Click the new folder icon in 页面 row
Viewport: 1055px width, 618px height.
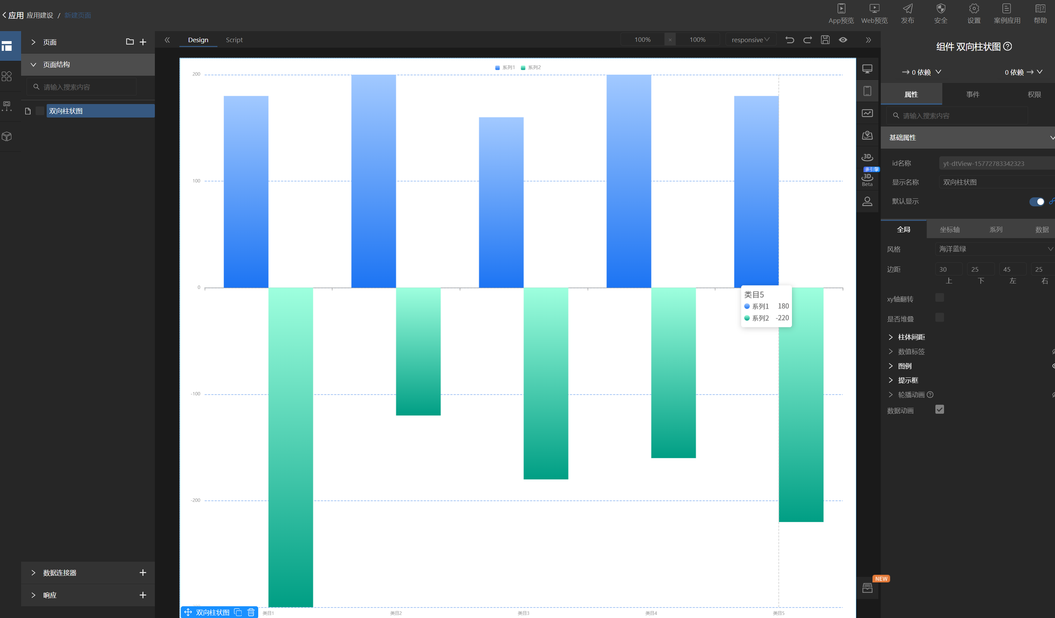pyautogui.click(x=130, y=42)
